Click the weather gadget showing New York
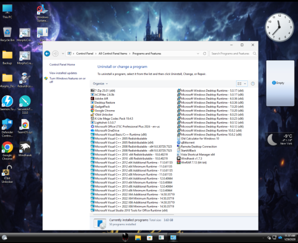The image size is (298, 243). click(x=280, y=139)
